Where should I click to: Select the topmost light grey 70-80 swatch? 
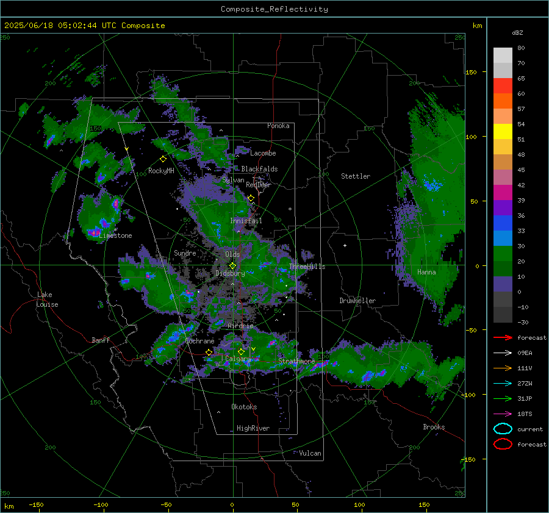503,56
